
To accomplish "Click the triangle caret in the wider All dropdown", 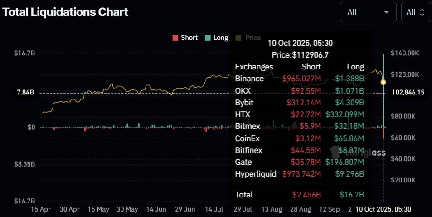I will click(386, 12).
